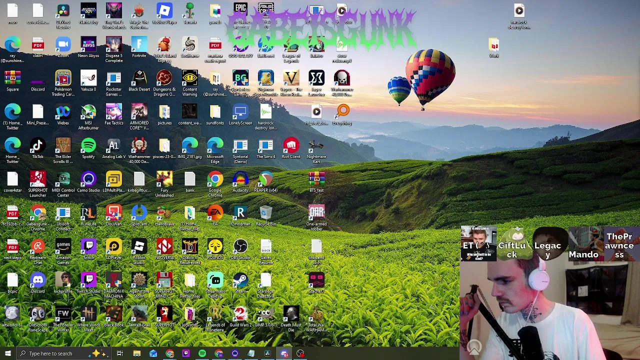Open the pictures folder on desktop
Image resolution: width=640 pixels, height=360 pixels.
[x=164, y=114]
